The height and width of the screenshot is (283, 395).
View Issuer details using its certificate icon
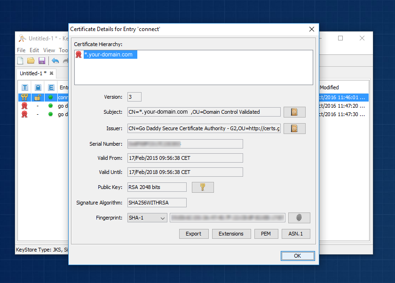coord(294,128)
